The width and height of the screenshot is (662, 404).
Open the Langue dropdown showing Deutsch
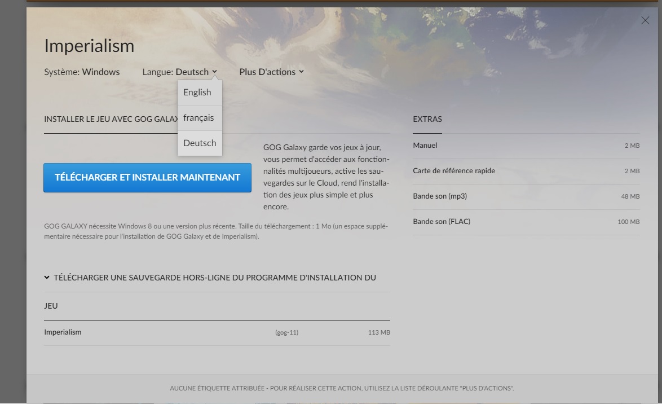tap(179, 72)
